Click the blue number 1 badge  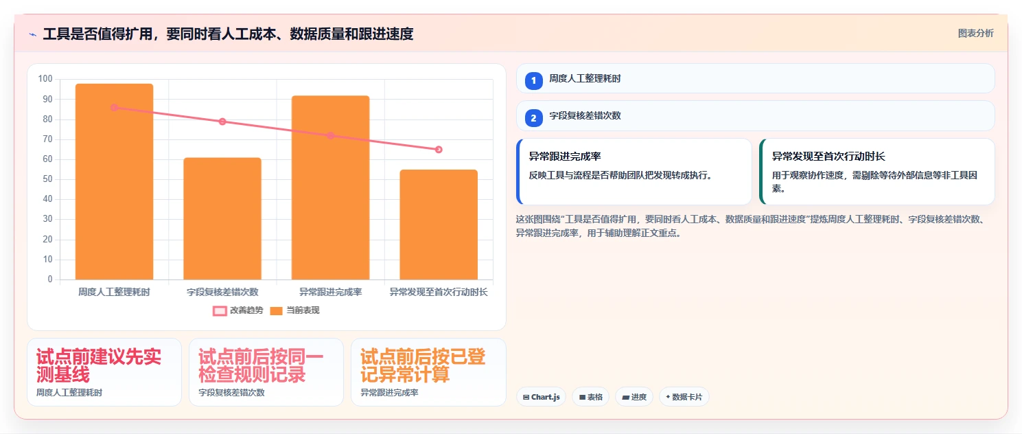pos(534,81)
